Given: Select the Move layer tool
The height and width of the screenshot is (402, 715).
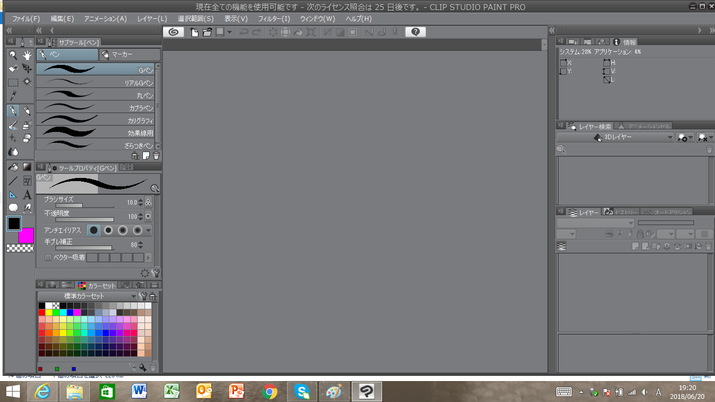Looking at the screenshot, I should coord(27,69).
